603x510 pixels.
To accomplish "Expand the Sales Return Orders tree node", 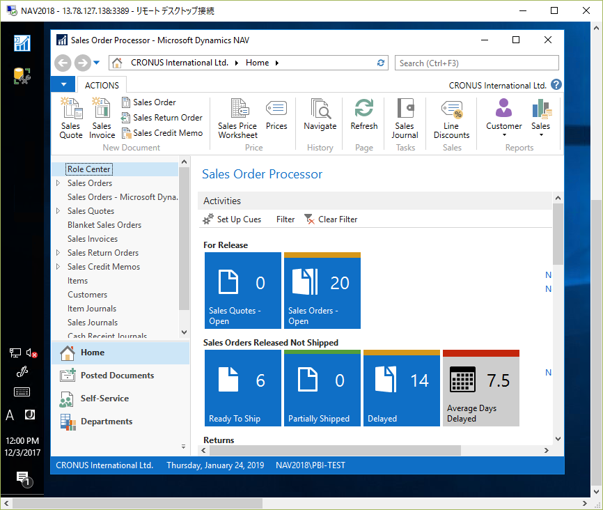I will [x=58, y=253].
